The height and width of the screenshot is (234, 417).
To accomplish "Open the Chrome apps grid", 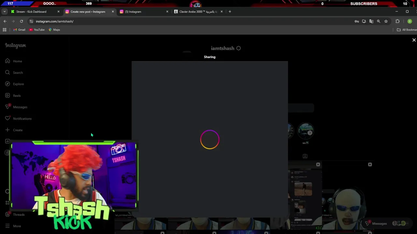I will coord(5,30).
